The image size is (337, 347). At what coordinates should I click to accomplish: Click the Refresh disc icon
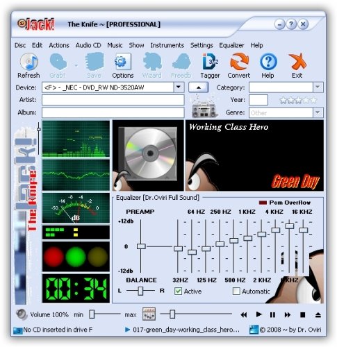28,62
